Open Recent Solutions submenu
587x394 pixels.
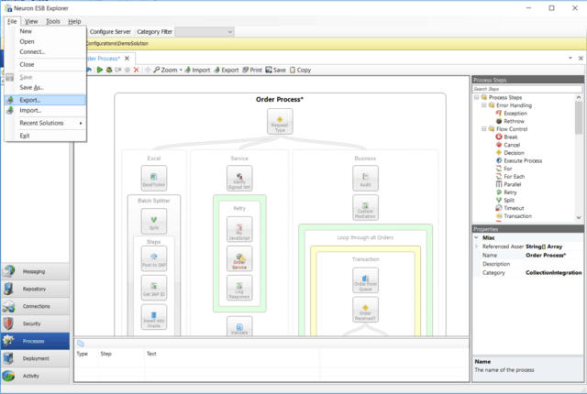click(x=46, y=123)
